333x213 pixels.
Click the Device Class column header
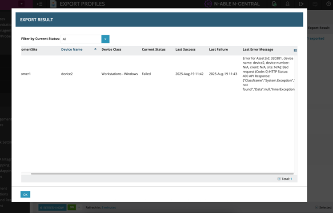(x=111, y=49)
